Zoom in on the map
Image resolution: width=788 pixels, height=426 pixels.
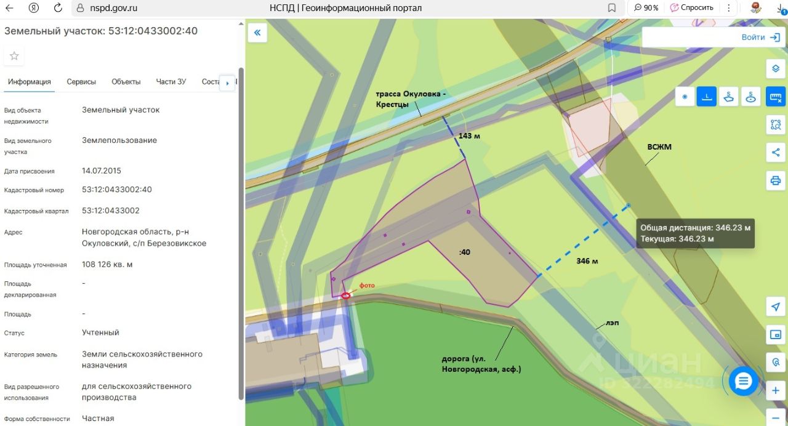[776, 391]
